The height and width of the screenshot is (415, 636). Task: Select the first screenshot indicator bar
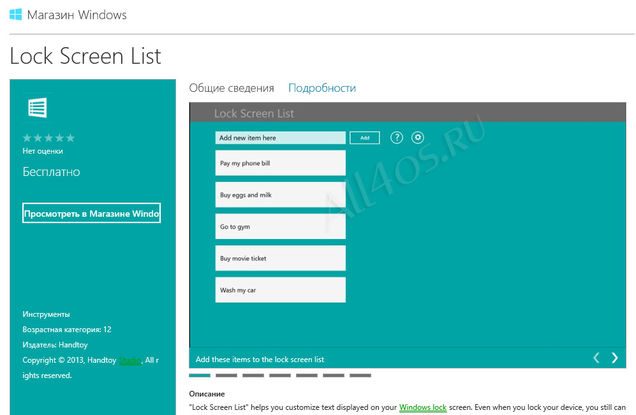click(x=200, y=375)
